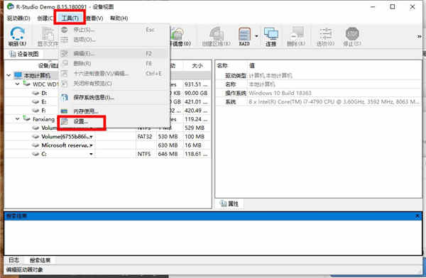Image resolution: width=426 pixels, height=278 pixels.
Task: Click the 大小 column header
Action: coord(197,66)
